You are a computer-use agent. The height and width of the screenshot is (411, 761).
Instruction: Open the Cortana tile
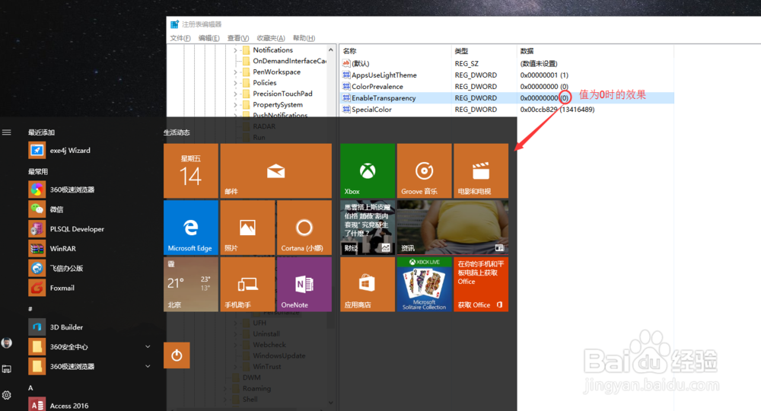pos(304,228)
